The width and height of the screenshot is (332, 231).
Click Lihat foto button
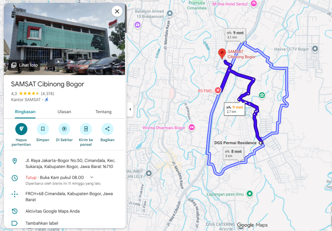click(x=25, y=65)
